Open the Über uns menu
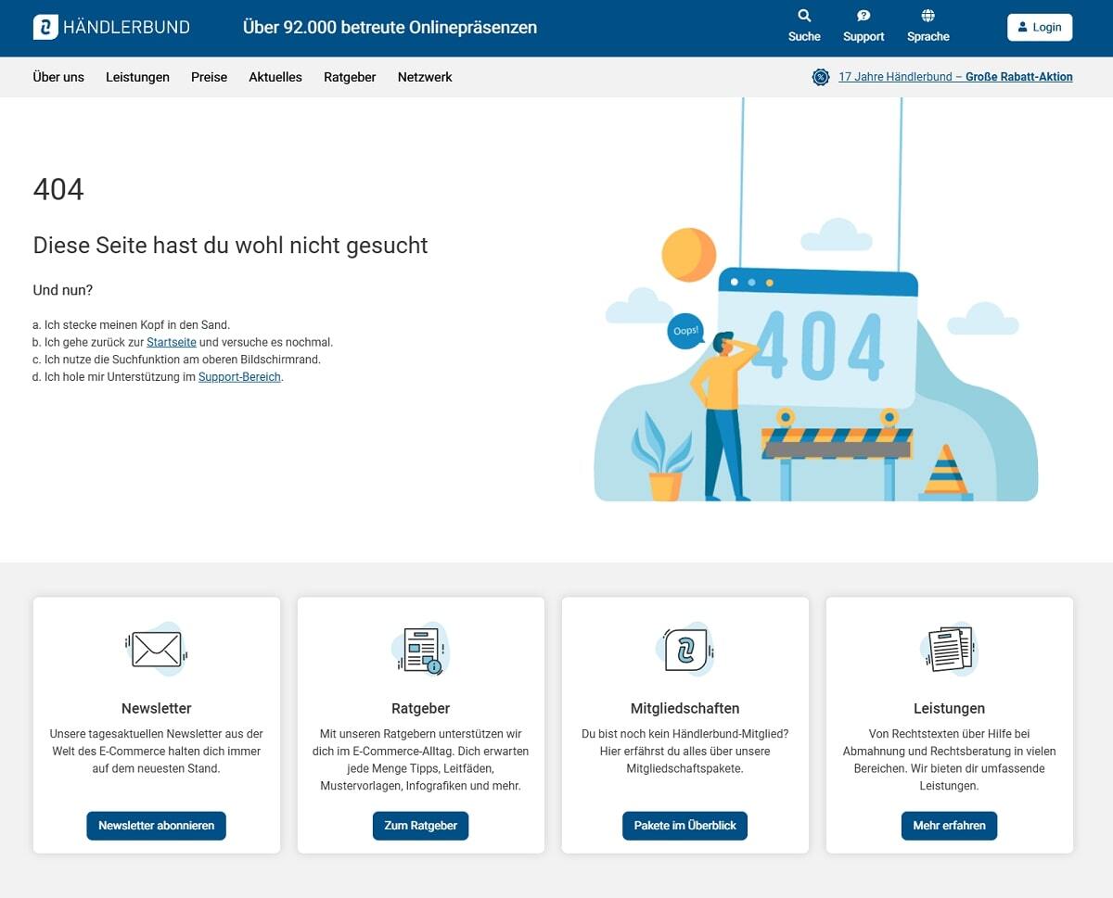Screen dimensions: 1113x898 pos(58,77)
